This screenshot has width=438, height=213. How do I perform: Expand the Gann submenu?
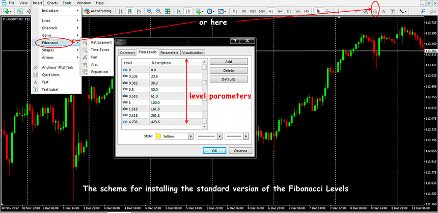(x=57, y=35)
